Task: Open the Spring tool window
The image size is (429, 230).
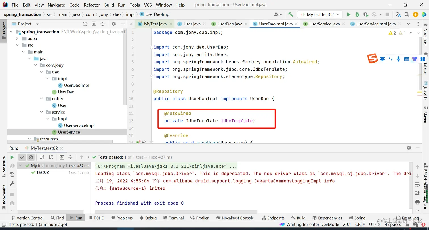Action: pos(357,218)
